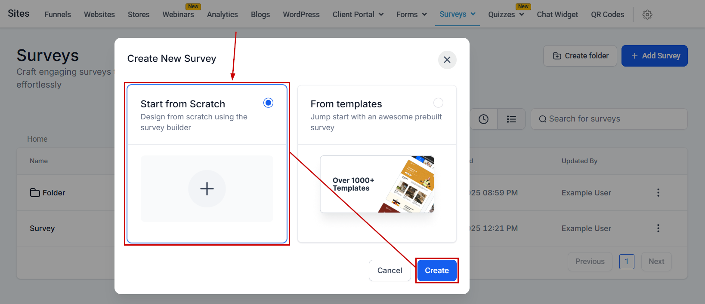This screenshot has width=705, height=304.
Task: Cancel the new survey dialog
Action: (x=390, y=271)
